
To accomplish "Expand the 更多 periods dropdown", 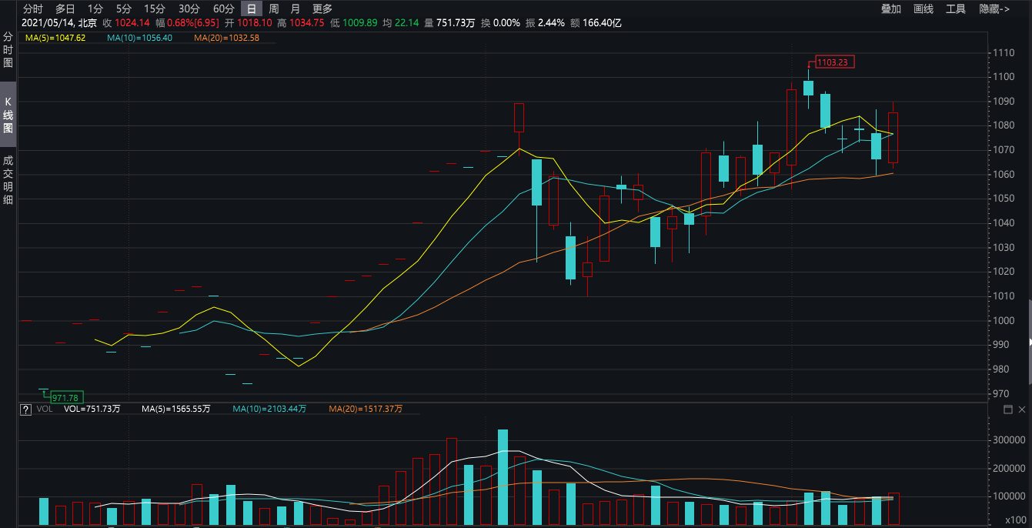I will pyautogui.click(x=323, y=8).
